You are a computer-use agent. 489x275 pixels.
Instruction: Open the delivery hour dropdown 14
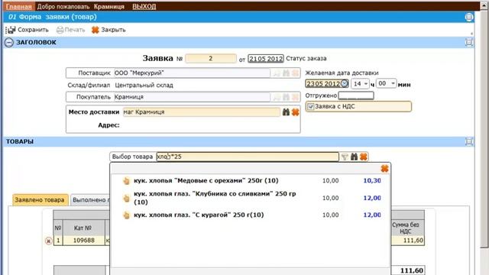coord(360,83)
